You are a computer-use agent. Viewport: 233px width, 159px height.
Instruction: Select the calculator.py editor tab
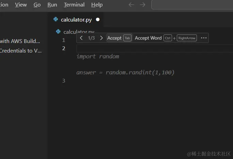(x=76, y=19)
